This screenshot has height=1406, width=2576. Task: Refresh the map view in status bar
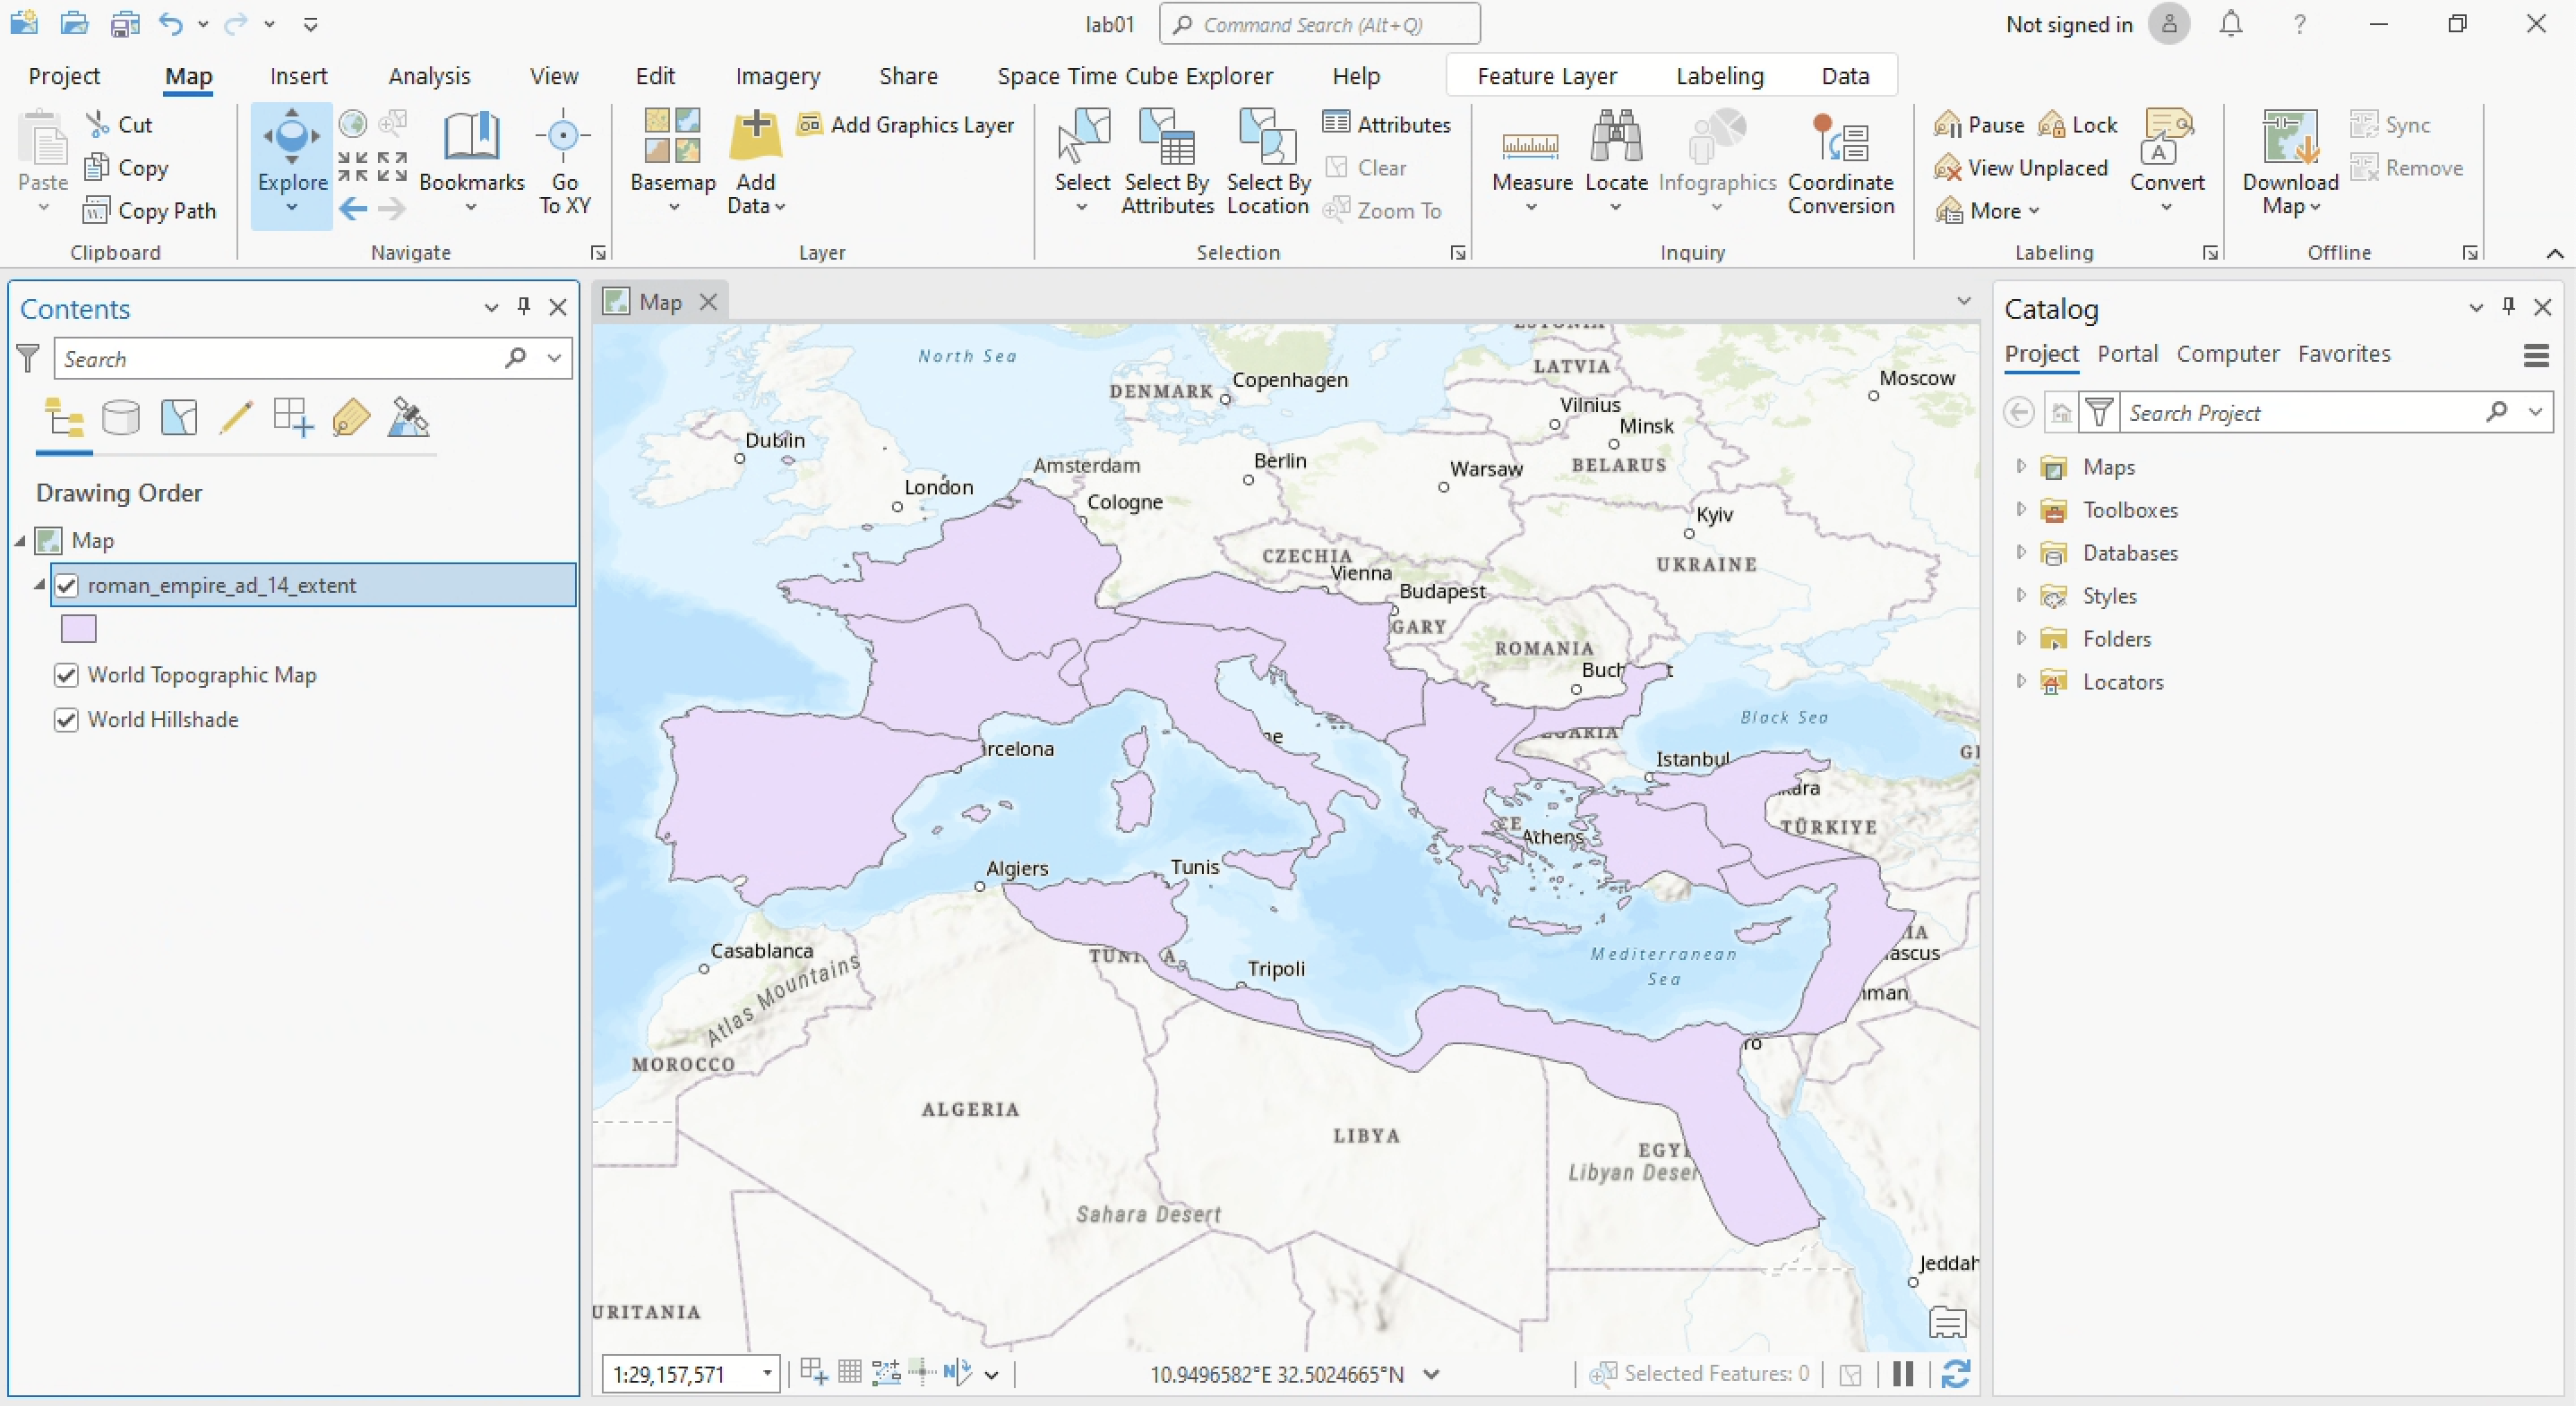1956,1374
